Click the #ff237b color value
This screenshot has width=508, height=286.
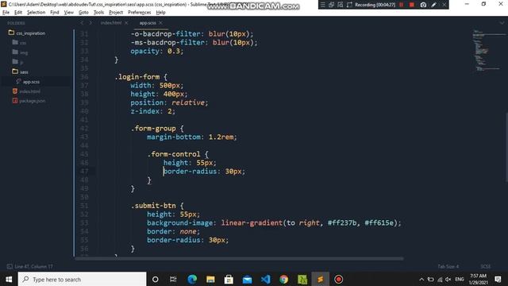(x=342, y=222)
